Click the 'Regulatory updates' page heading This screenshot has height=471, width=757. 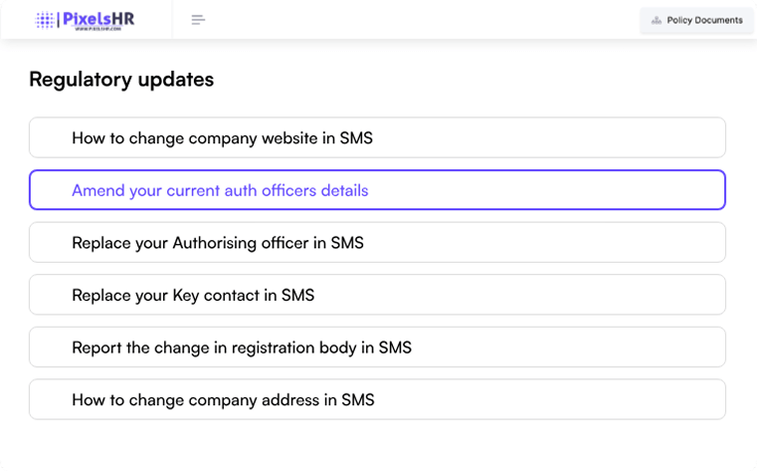click(121, 80)
